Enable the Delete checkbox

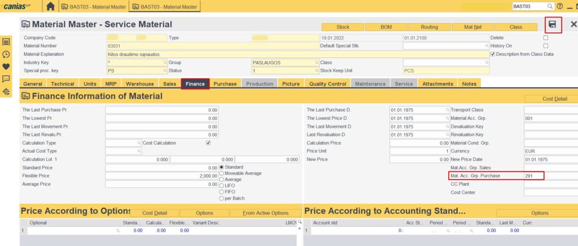click(545, 38)
